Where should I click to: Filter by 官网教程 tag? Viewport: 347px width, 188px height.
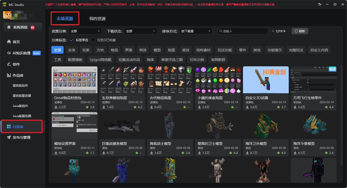tap(218, 60)
